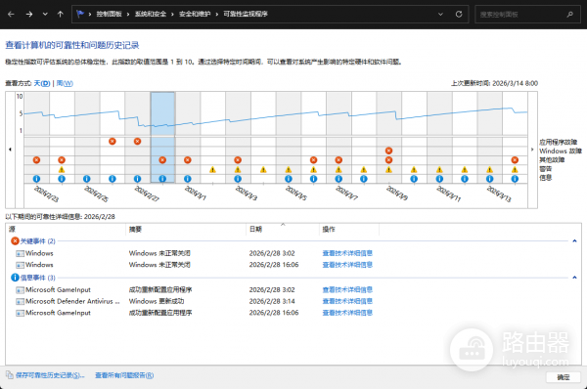Screen dimensions: 587x389
Task: Select the warning icon on 2026/3/4
Action: click(263, 170)
